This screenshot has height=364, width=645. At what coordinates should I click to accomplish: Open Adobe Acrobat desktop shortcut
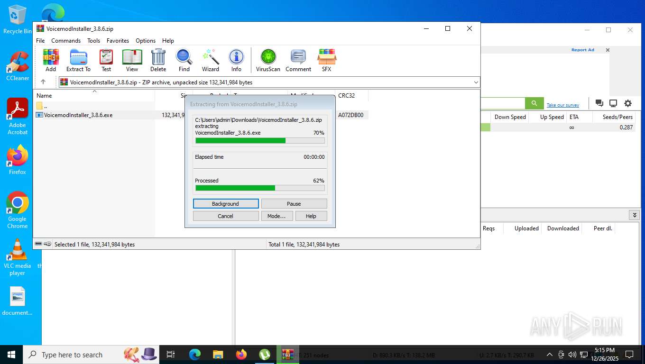point(18,117)
